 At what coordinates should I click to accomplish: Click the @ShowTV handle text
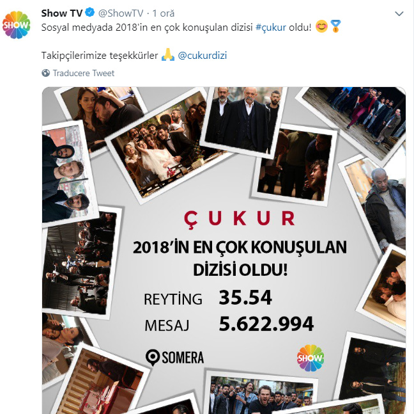tap(121, 13)
